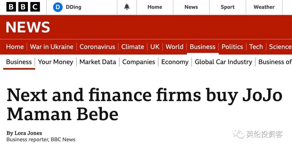Viewport: 292px width, 147px height.
Task: Open the Coronavirus section
Action: [x=97, y=47]
